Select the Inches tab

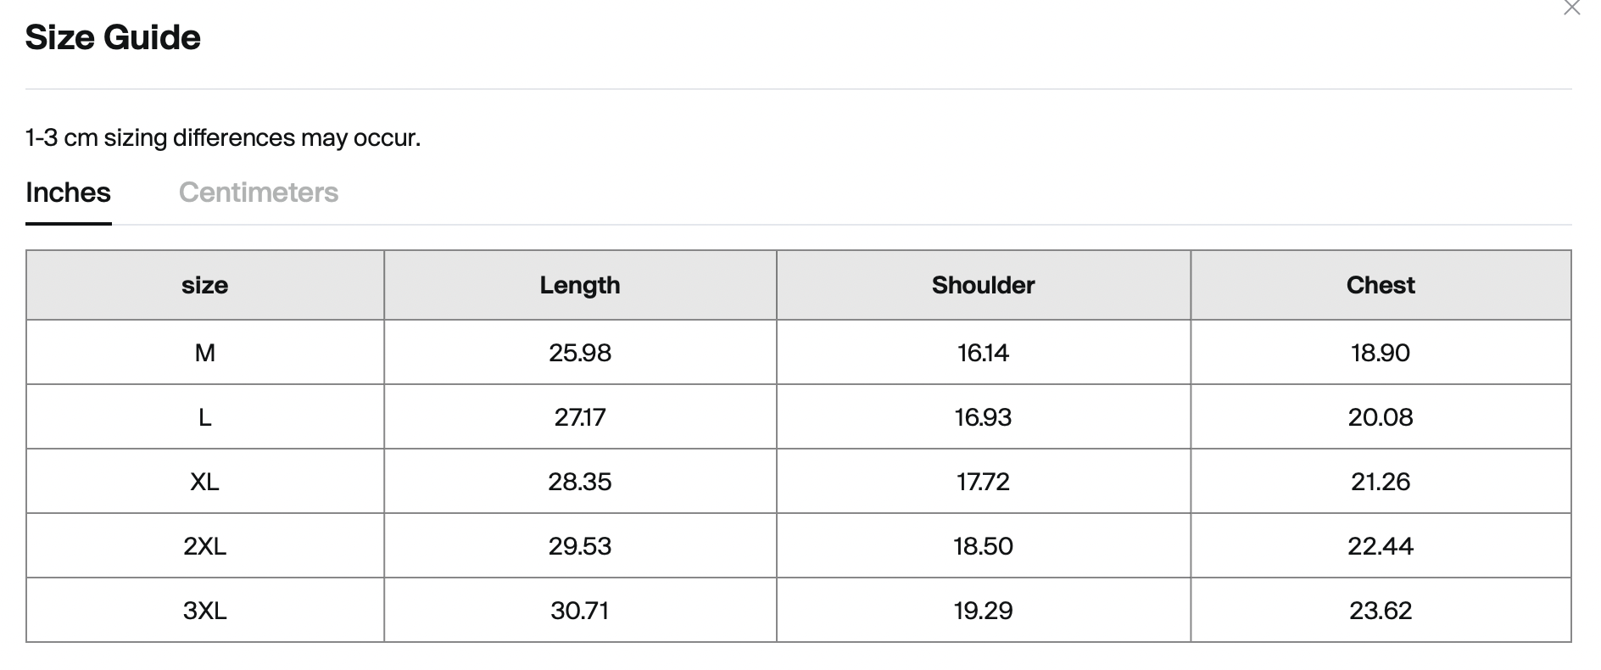(x=68, y=193)
